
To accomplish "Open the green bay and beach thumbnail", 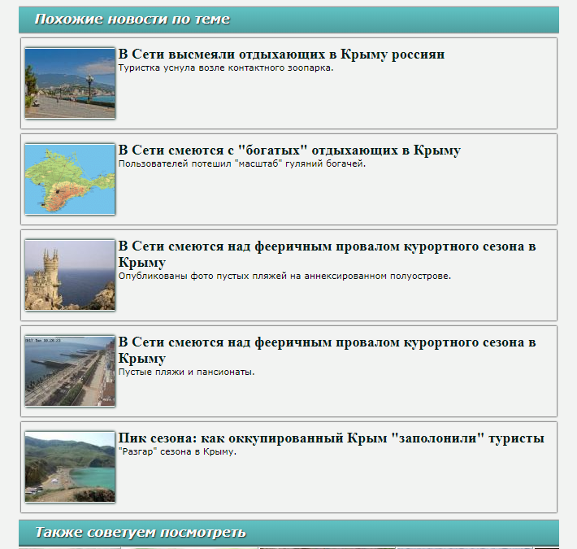I will click(70, 467).
